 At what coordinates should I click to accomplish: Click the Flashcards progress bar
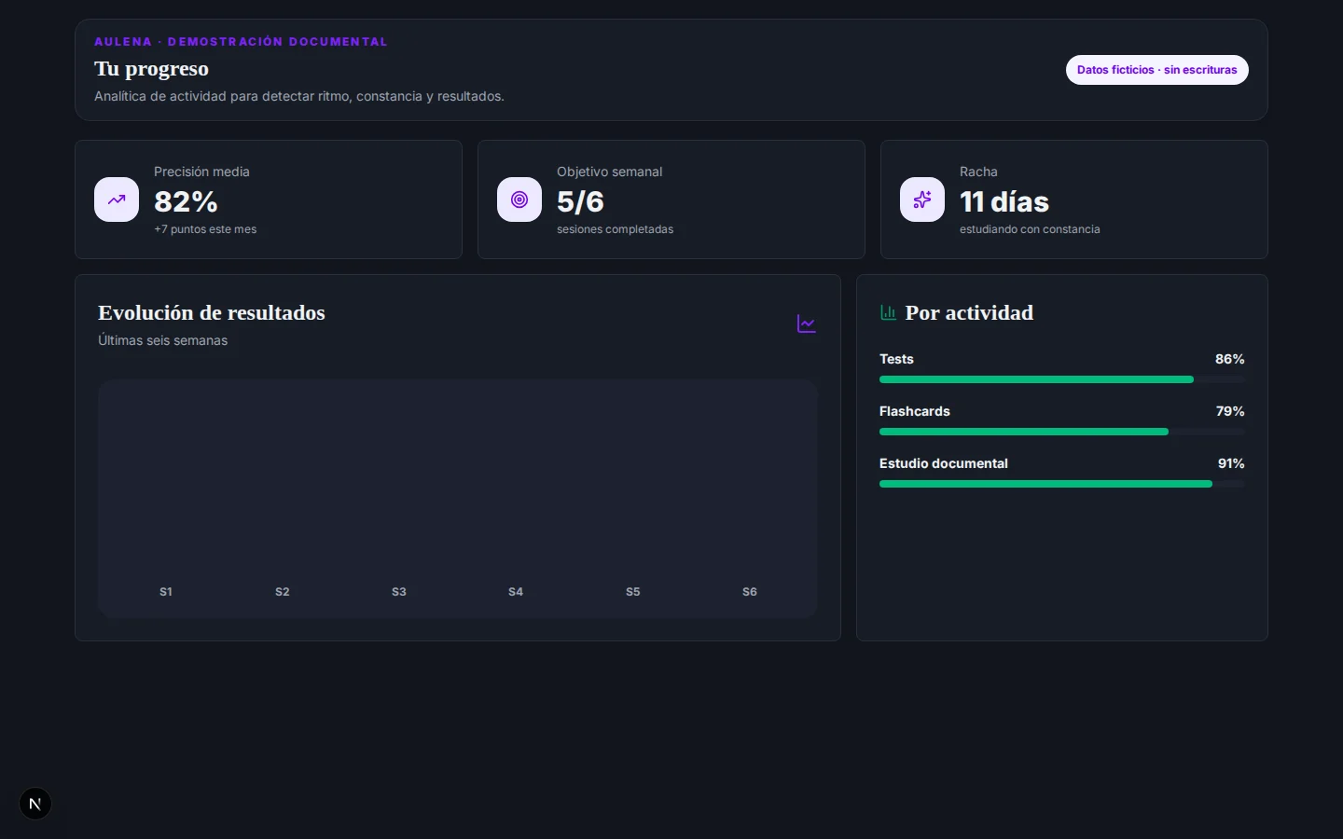1062,432
